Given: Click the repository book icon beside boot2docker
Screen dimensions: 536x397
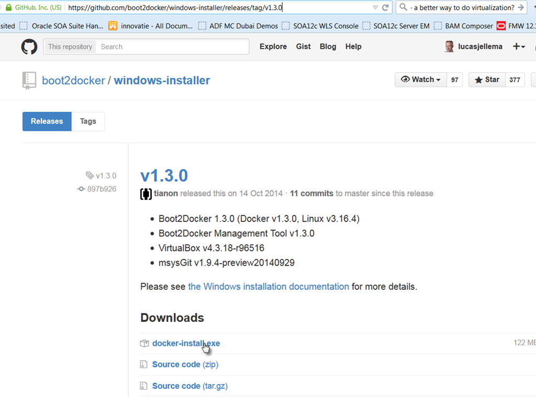Looking at the screenshot, I should click(x=29, y=81).
